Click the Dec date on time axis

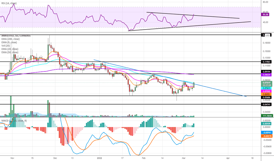tap(55, 158)
